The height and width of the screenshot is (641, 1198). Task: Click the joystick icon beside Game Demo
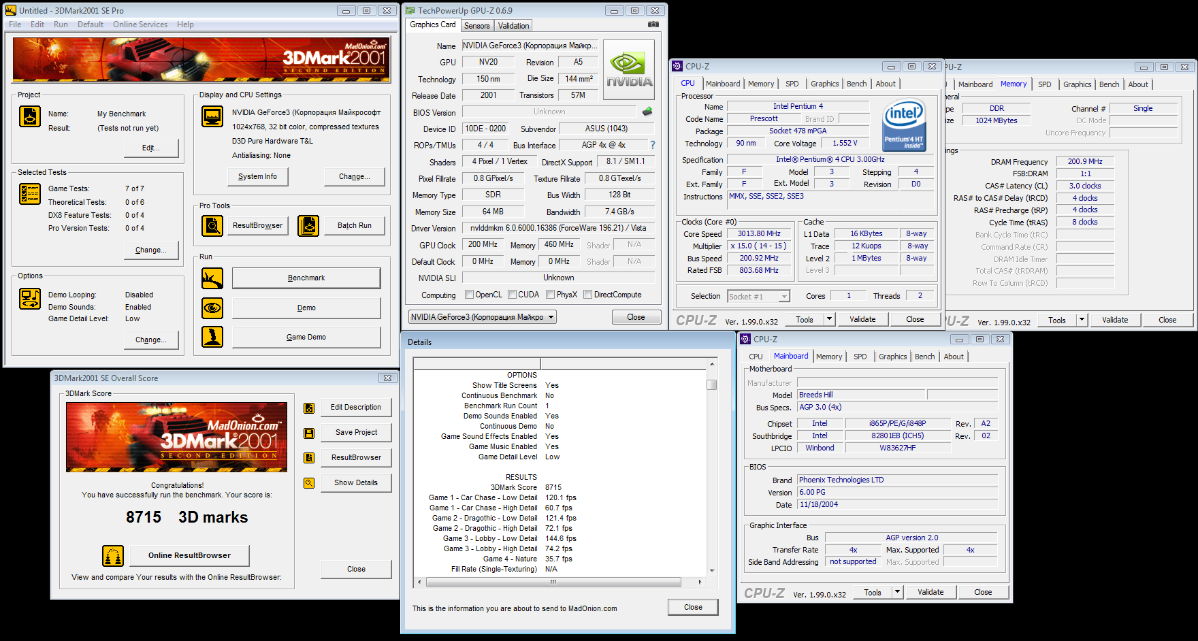tap(212, 337)
